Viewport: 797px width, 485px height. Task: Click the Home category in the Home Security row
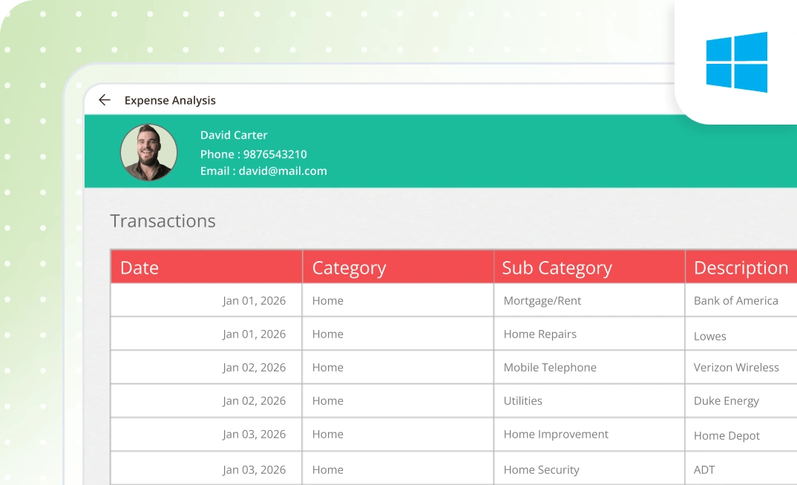[x=328, y=470]
